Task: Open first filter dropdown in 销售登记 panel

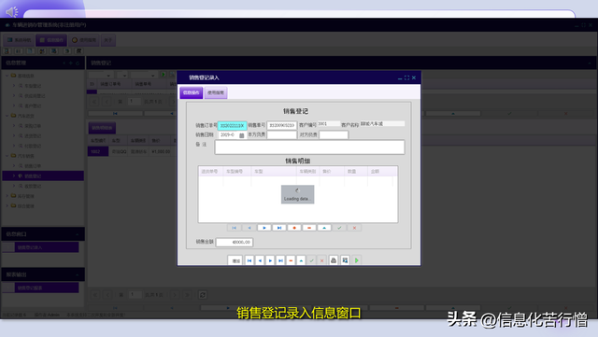Action: (108, 75)
